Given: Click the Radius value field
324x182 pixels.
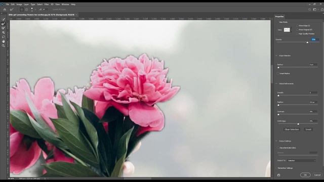Looking at the screenshot, I should (x=313, y=65).
